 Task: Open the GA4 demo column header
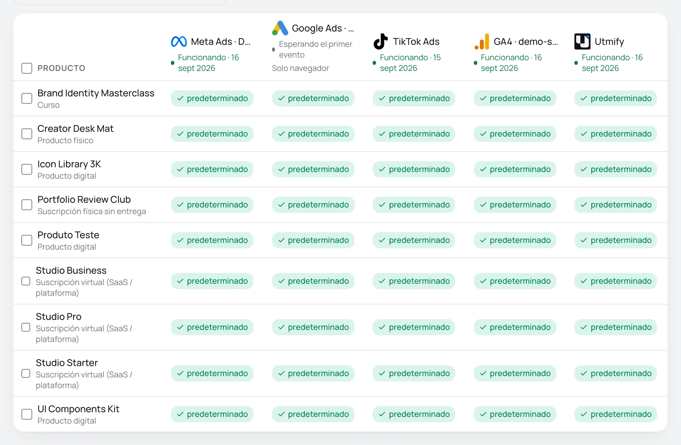click(x=526, y=41)
